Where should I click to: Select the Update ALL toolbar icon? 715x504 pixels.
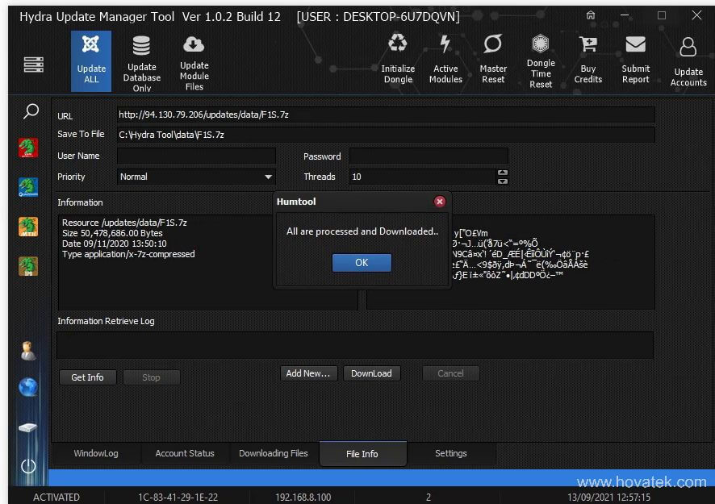tap(90, 60)
